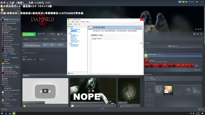The image size is (205, 115).
Task: Select the highlighted golden Damned trading card
Action: pyautogui.click(x=168, y=90)
